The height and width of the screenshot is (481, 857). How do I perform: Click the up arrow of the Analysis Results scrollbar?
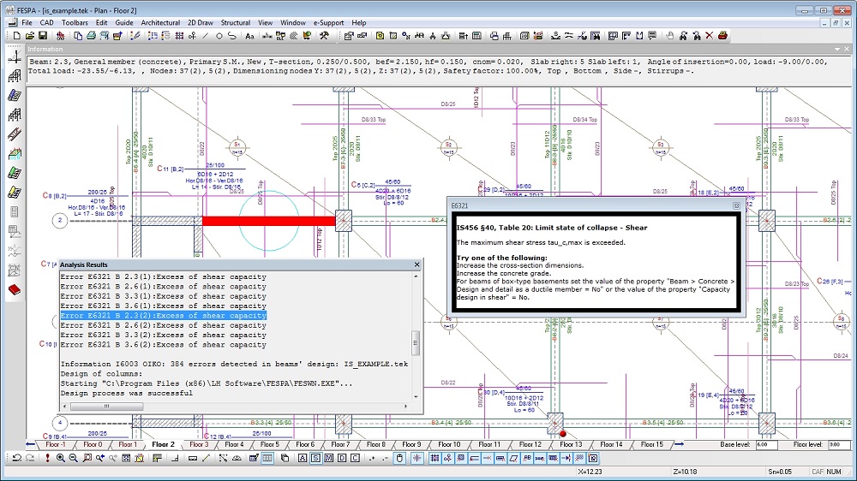coord(416,276)
